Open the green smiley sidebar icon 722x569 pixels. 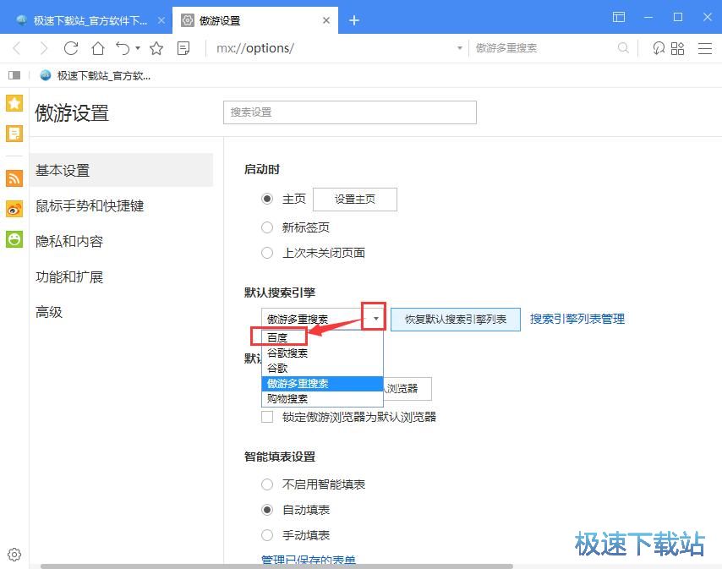pyautogui.click(x=14, y=239)
